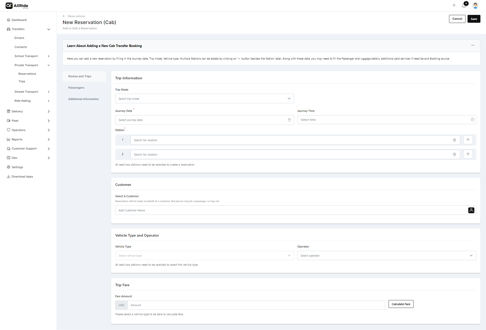Open the user profile avatar
The width and height of the screenshot is (486, 330).
(x=475, y=5)
